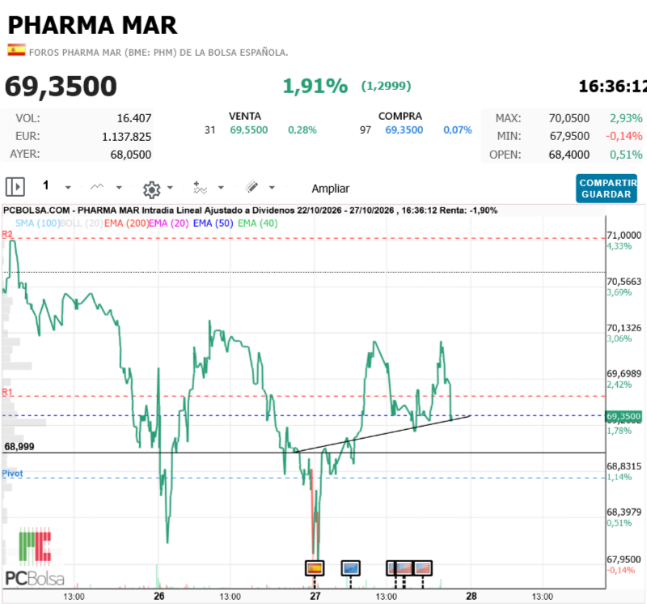Viewport: 647px width, 604px height.
Task: Toggle the EMA (200) indicator
Action: click(x=126, y=223)
